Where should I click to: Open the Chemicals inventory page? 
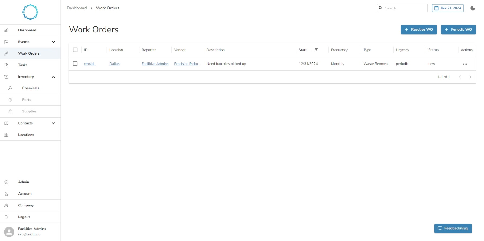(30, 88)
